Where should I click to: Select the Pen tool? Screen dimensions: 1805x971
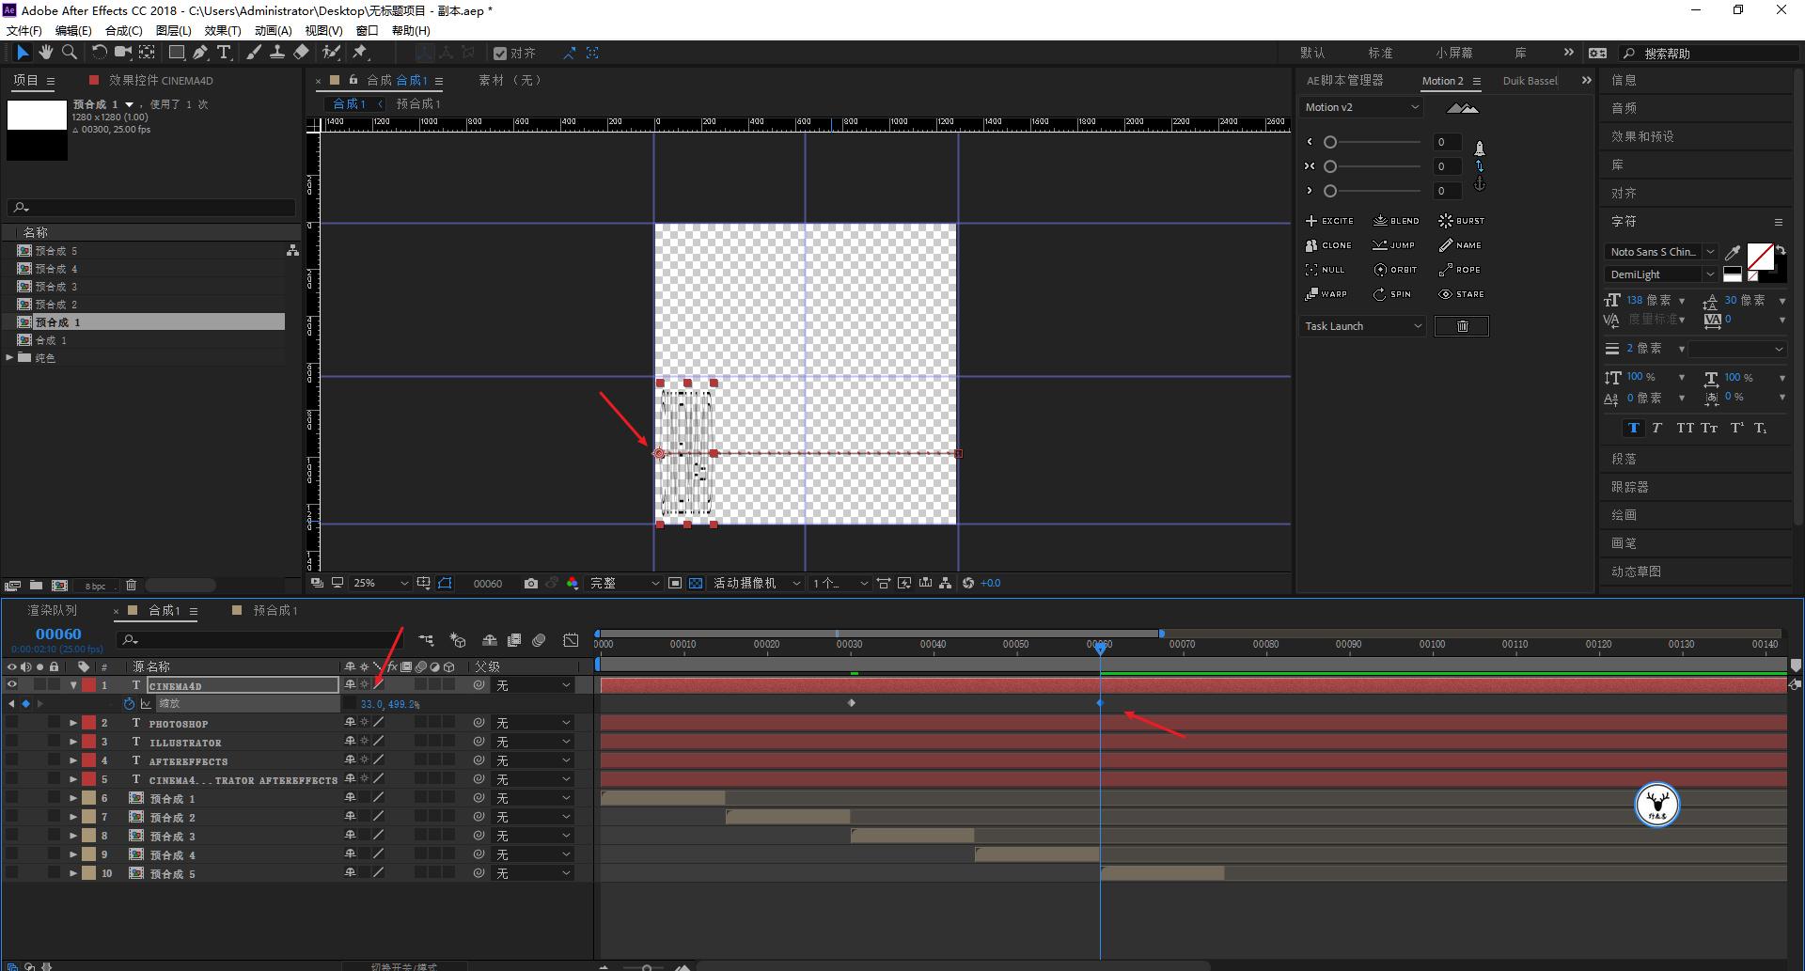200,53
